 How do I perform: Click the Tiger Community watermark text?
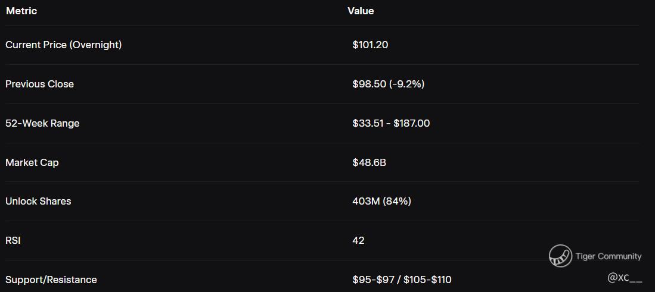tap(608, 256)
